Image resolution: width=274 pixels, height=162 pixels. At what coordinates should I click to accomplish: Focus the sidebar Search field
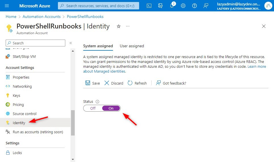[x=35, y=43]
